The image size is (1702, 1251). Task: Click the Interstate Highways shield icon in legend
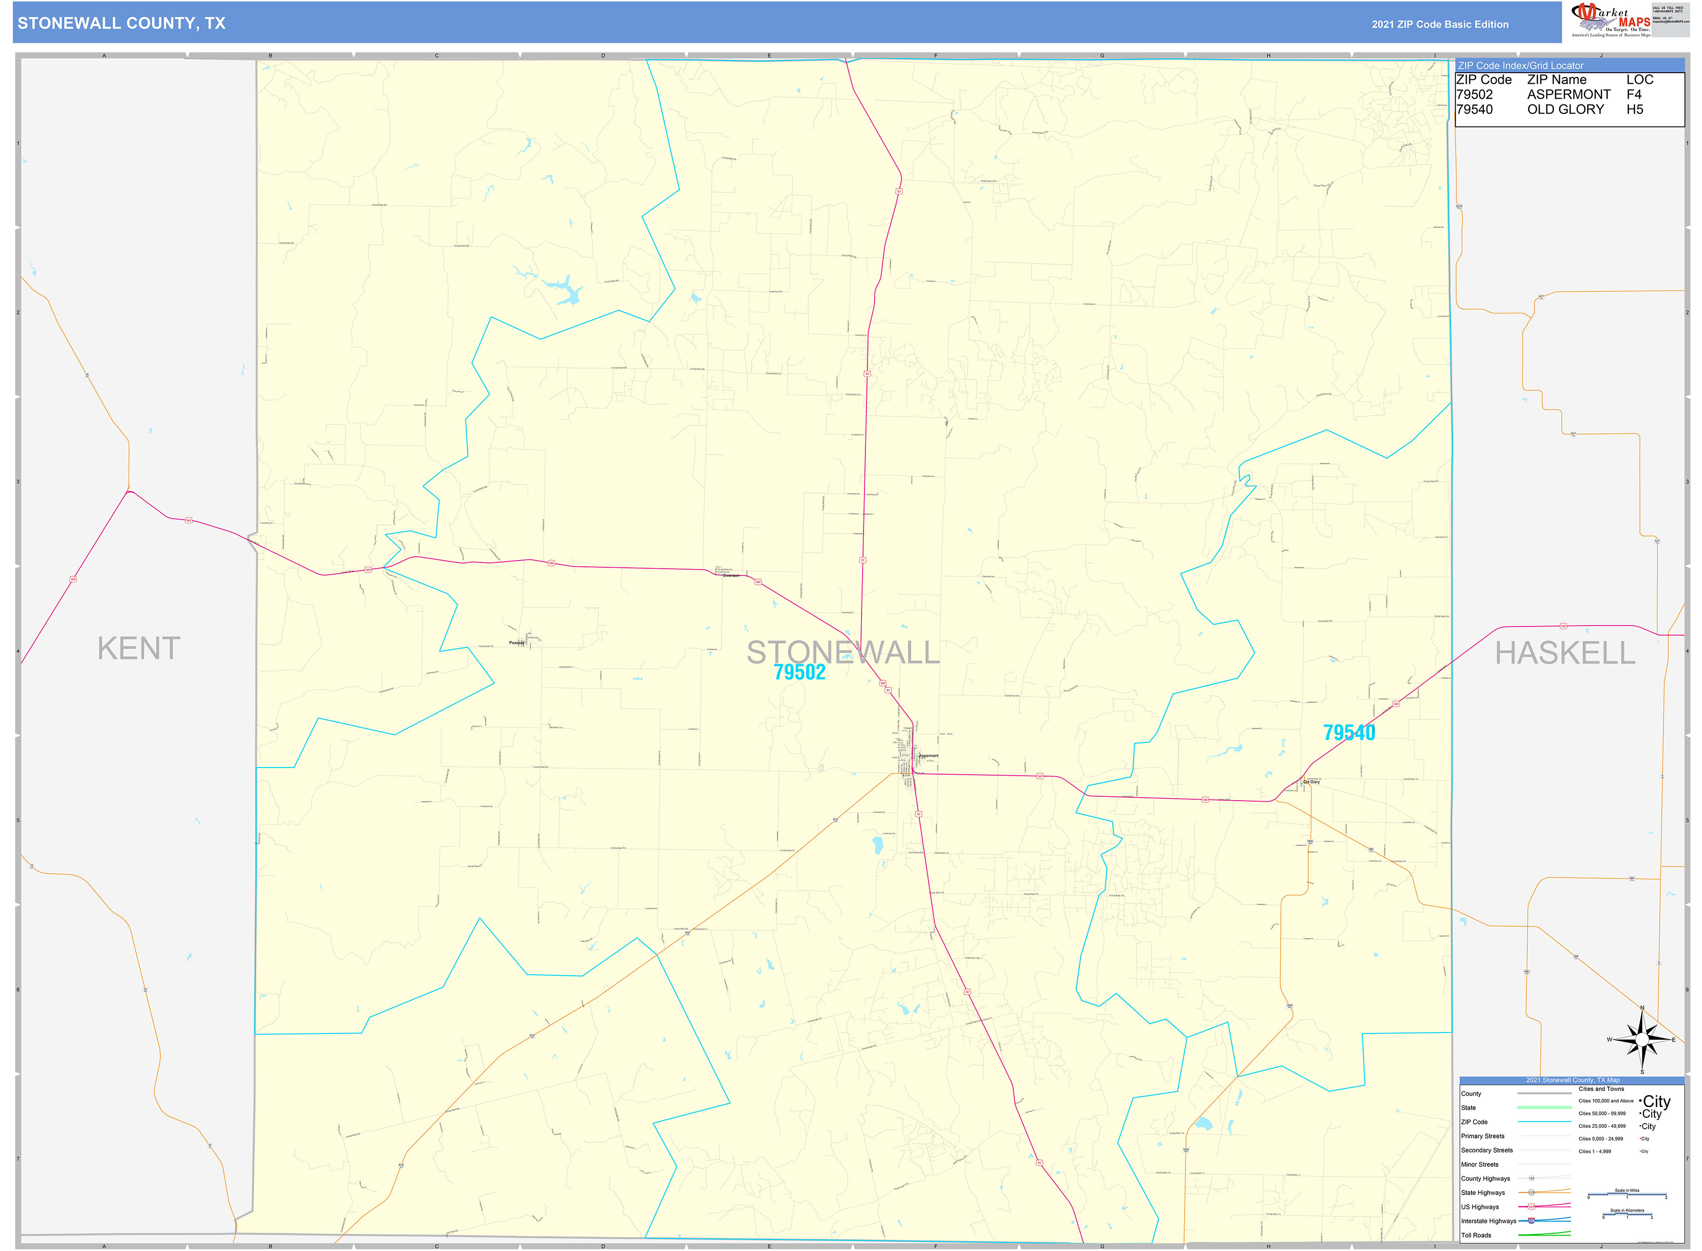tap(1531, 1219)
